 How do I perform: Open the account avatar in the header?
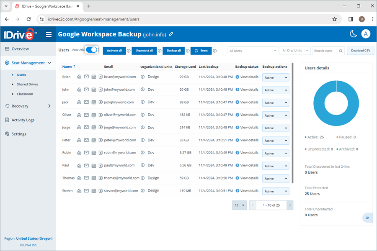(366, 34)
